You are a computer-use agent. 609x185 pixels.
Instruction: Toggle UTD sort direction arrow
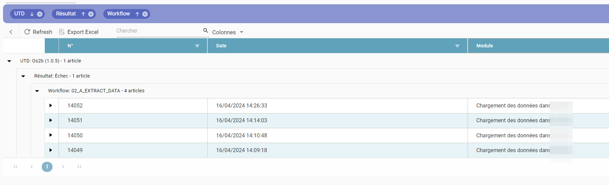[x=32, y=14]
